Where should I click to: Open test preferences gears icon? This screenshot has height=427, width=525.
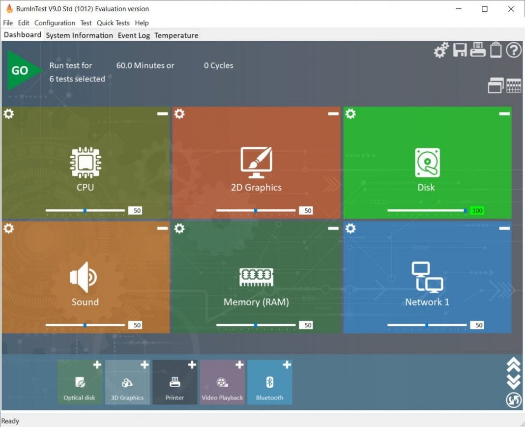pos(441,50)
